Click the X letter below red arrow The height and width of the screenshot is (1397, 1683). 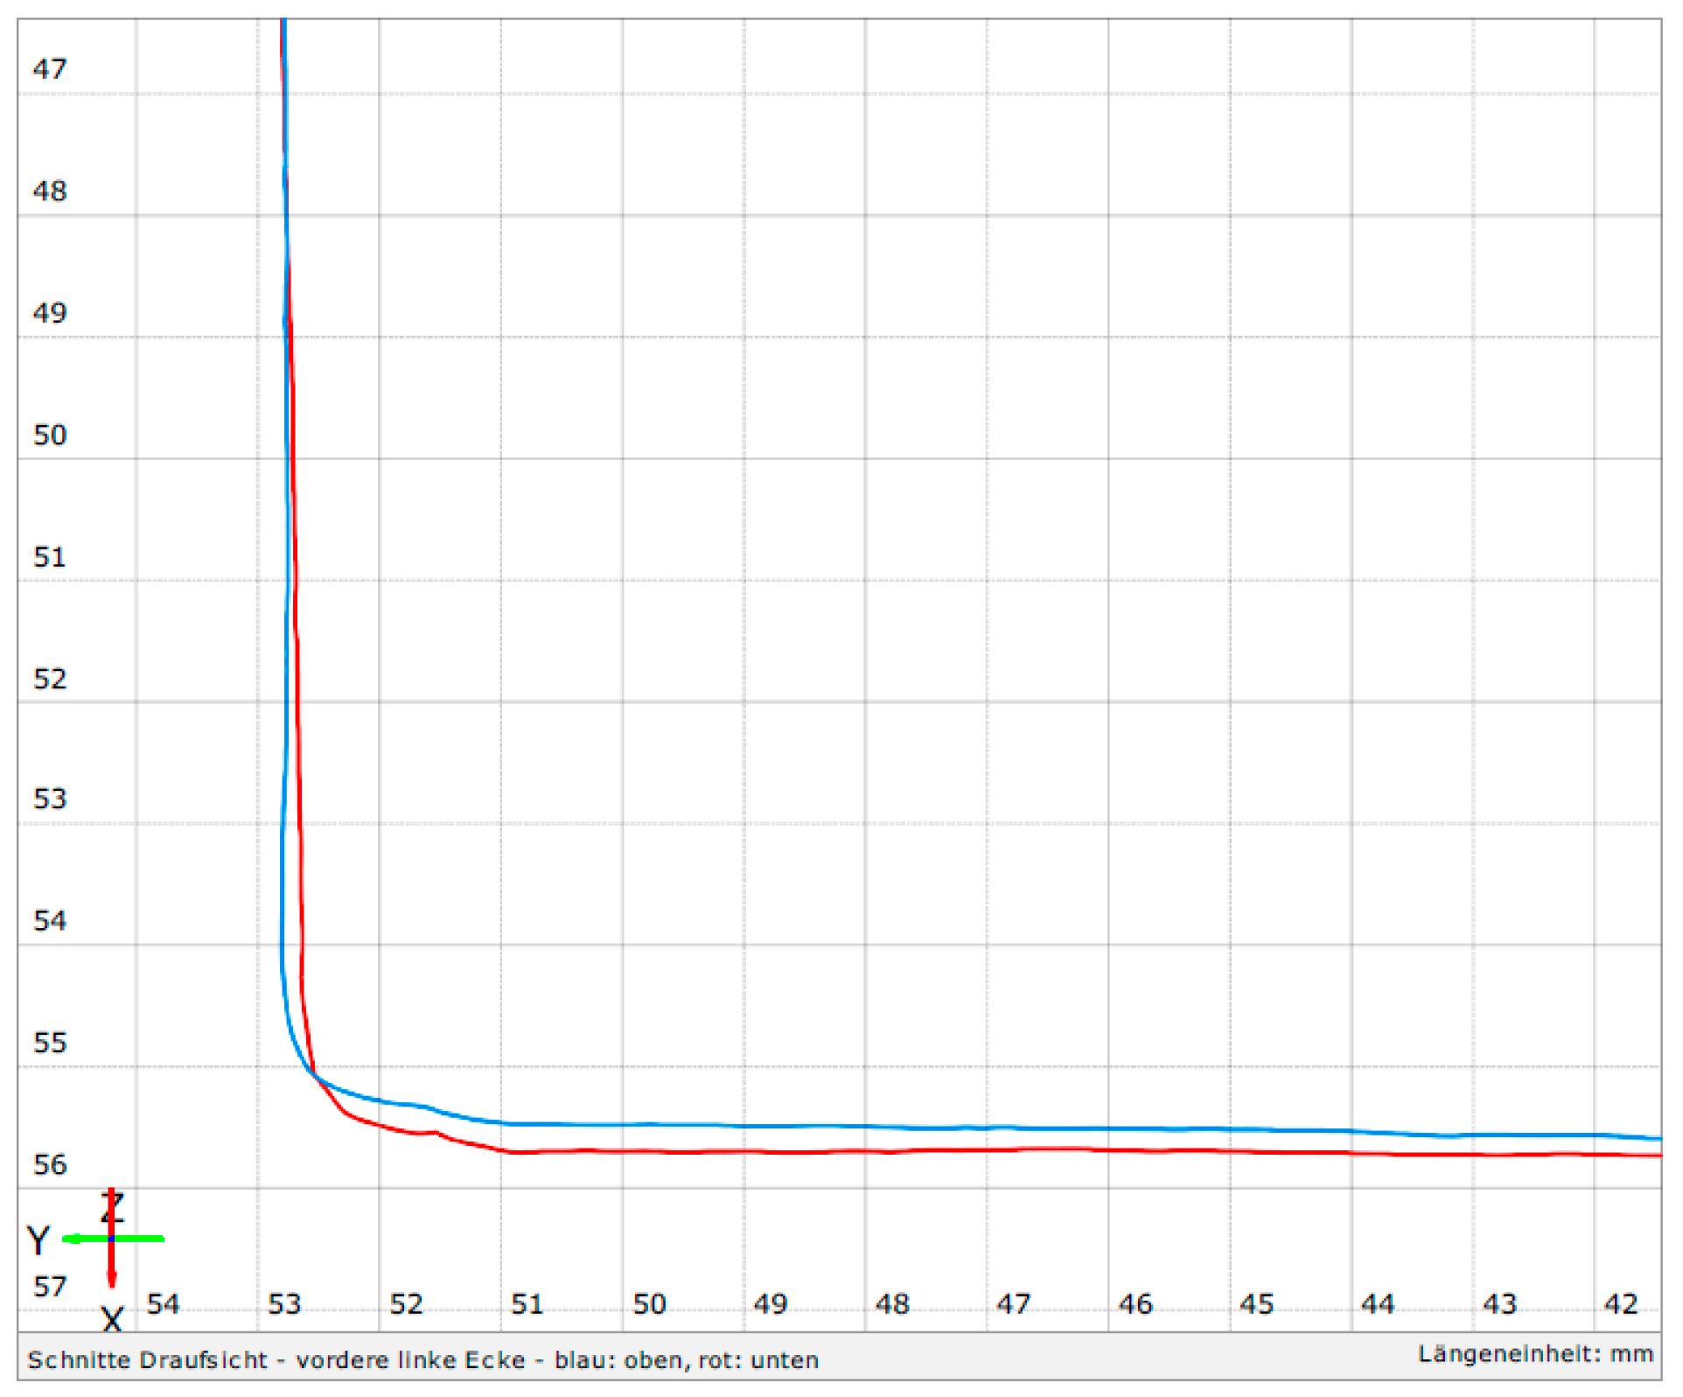click(x=112, y=1319)
